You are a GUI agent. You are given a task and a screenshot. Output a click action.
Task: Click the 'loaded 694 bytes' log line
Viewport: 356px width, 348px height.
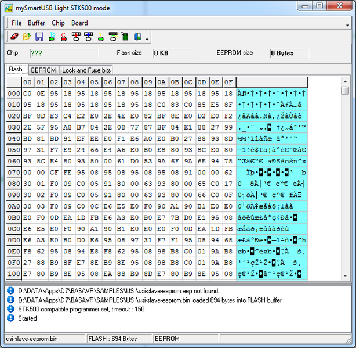150,300
